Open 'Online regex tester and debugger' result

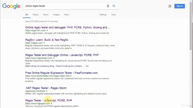(x=68, y=27)
